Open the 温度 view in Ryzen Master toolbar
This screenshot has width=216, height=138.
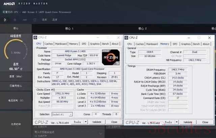[55, 20]
